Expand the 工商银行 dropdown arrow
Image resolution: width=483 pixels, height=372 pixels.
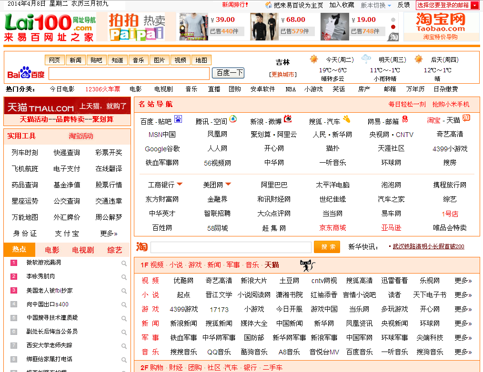click(x=180, y=184)
